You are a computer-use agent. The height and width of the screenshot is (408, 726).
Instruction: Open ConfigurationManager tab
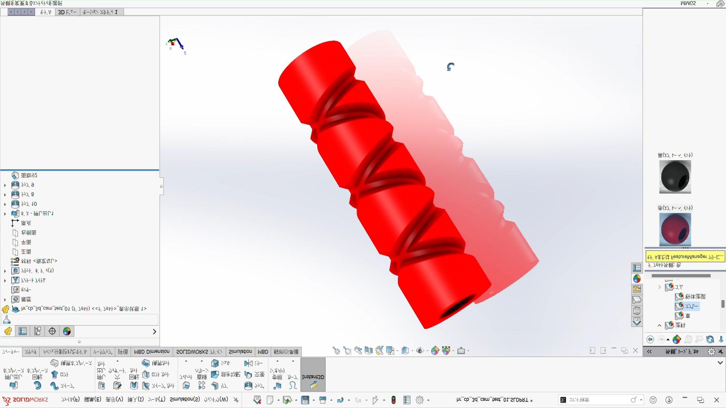(37, 331)
